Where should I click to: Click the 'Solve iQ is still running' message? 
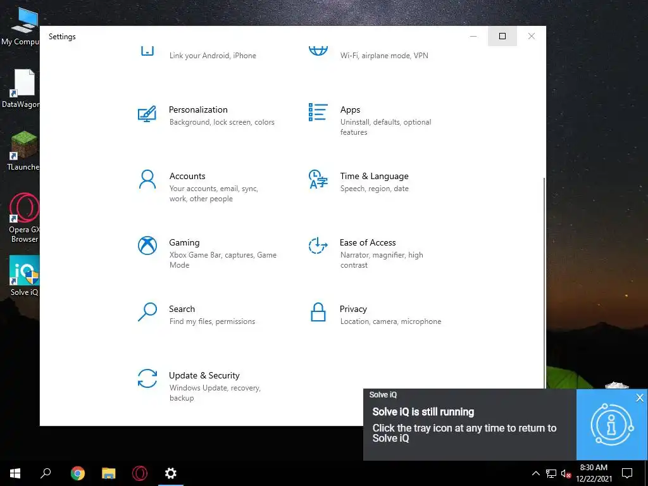point(423,412)
